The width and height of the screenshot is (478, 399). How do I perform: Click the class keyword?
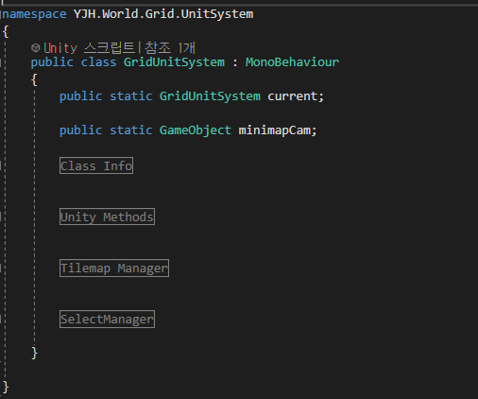point(98,62)
